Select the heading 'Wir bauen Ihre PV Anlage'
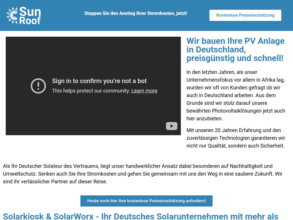293x220 pixels. [x=235, y=50]
